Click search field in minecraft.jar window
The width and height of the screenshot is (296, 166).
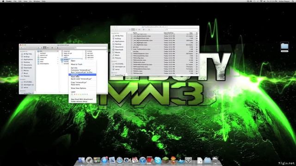(91, 48)
